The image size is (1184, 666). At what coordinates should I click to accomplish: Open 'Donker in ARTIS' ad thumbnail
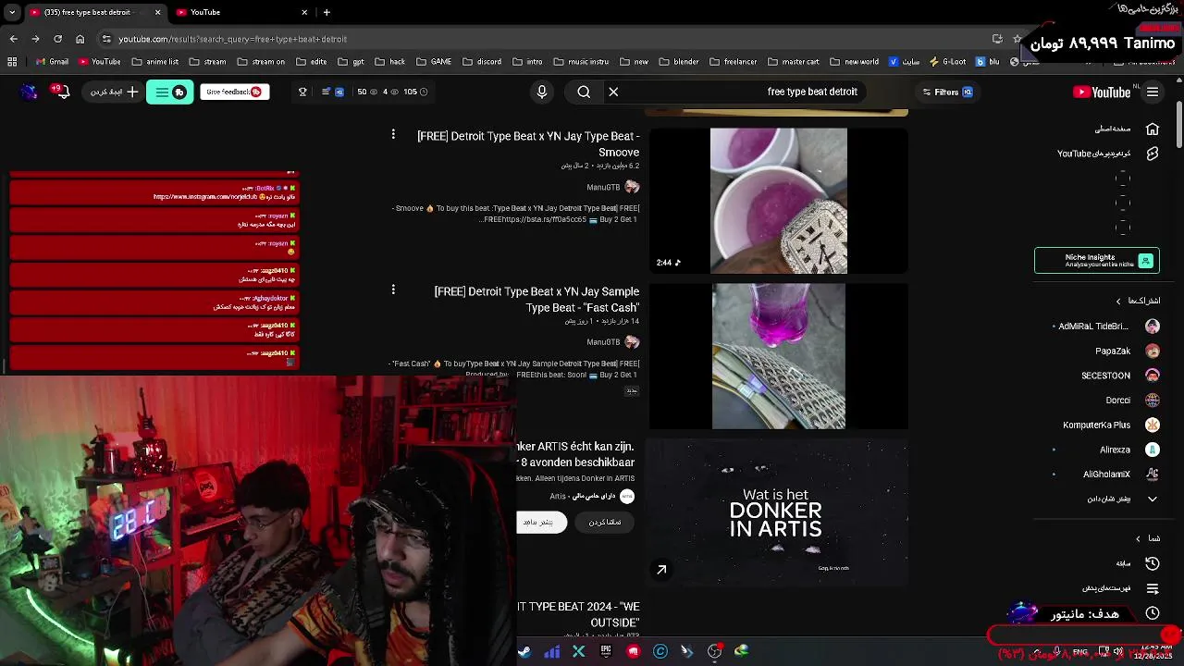point(779,513)
